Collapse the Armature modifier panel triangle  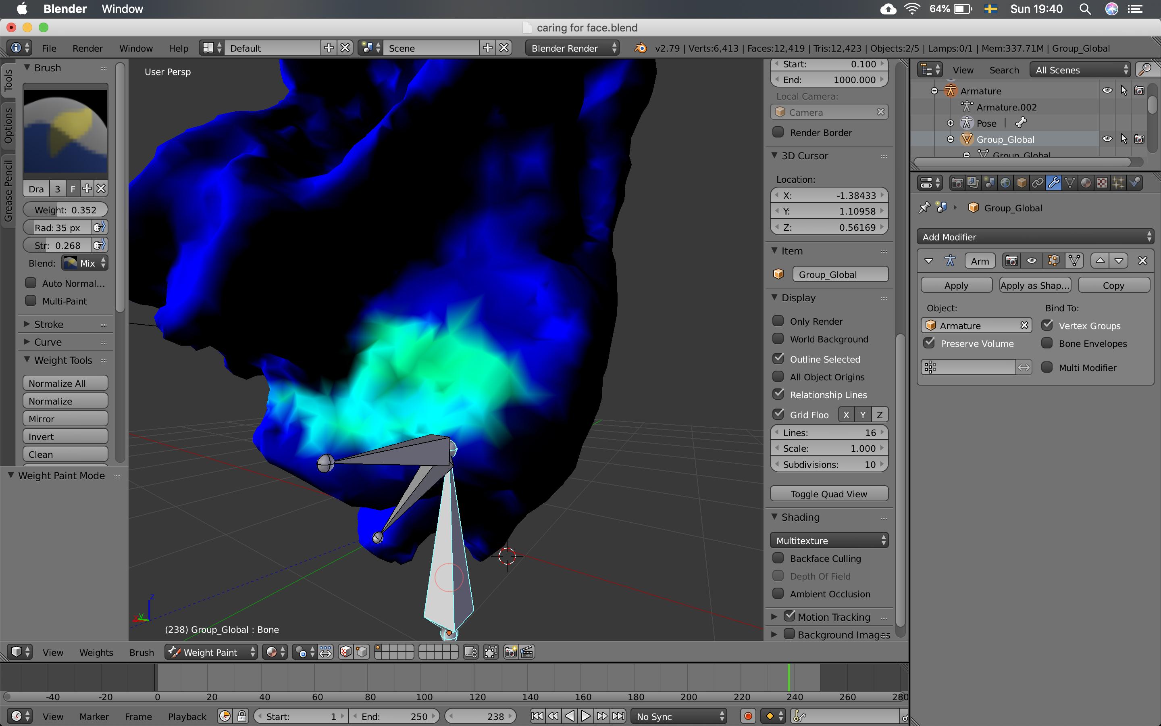(929, 261)
